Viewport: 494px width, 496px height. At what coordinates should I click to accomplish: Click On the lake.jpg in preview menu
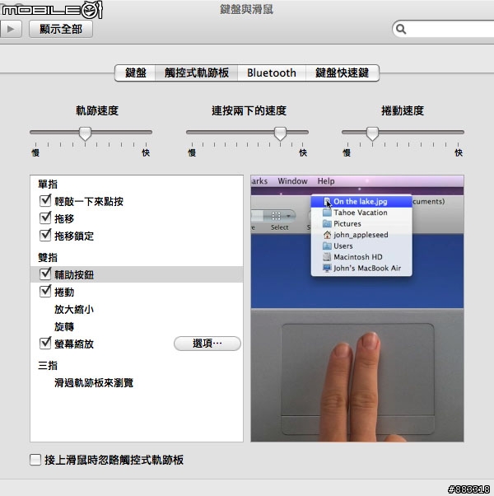click(361, 202)
